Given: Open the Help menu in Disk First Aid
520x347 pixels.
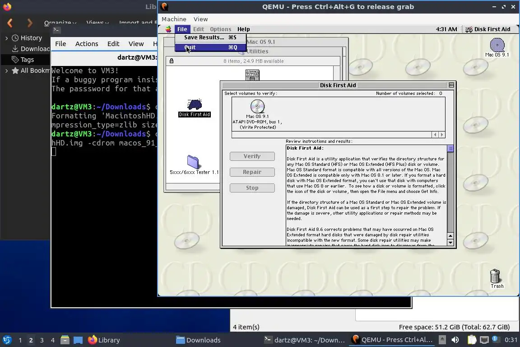Looking at the screenshot, I should pos(243,29).
